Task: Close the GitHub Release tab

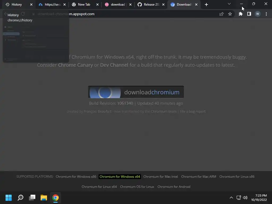Action: (163, 5)
